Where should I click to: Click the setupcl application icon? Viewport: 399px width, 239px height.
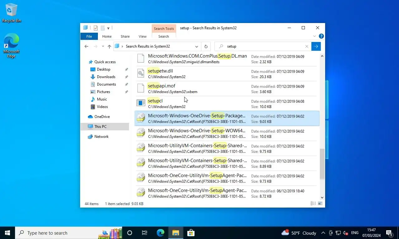(141, 103)
